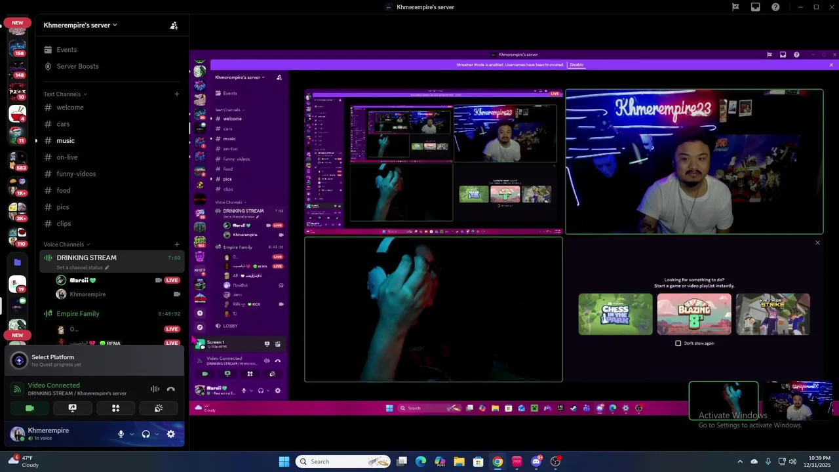
Task: Open microphone input options chevron
Action: pyautogui.click(x=132, y=434)
